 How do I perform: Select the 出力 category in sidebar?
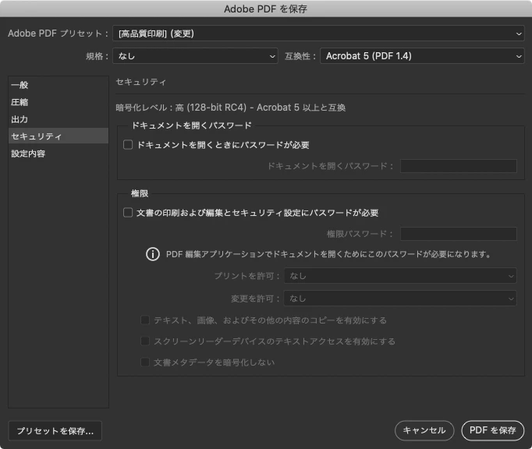(59, 119)
